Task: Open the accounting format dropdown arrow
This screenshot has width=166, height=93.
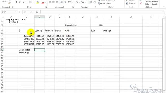Action: (79, 2)
